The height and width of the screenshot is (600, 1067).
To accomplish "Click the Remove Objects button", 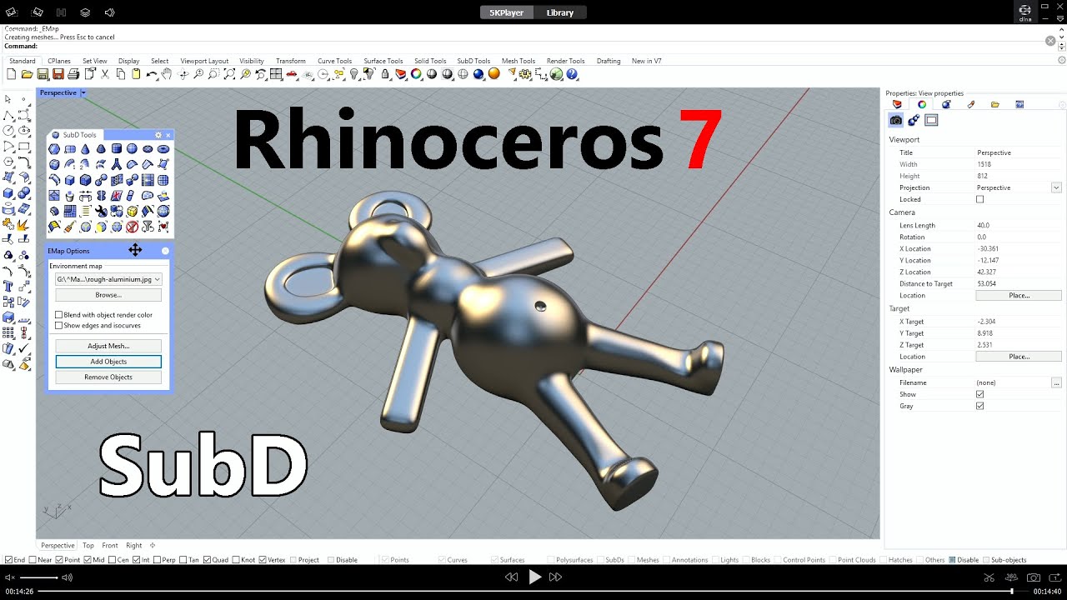I will 108,377.
